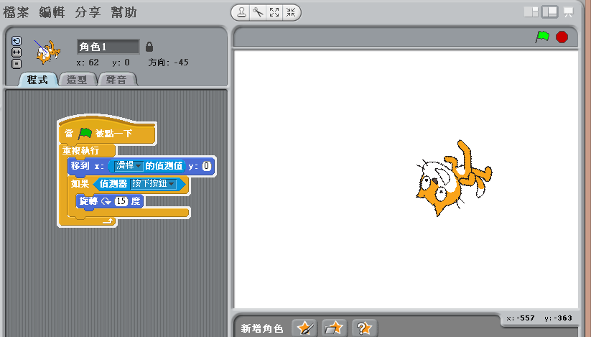Open the 編輯 menu
591x337 pixels.
[x=52, y=12]
